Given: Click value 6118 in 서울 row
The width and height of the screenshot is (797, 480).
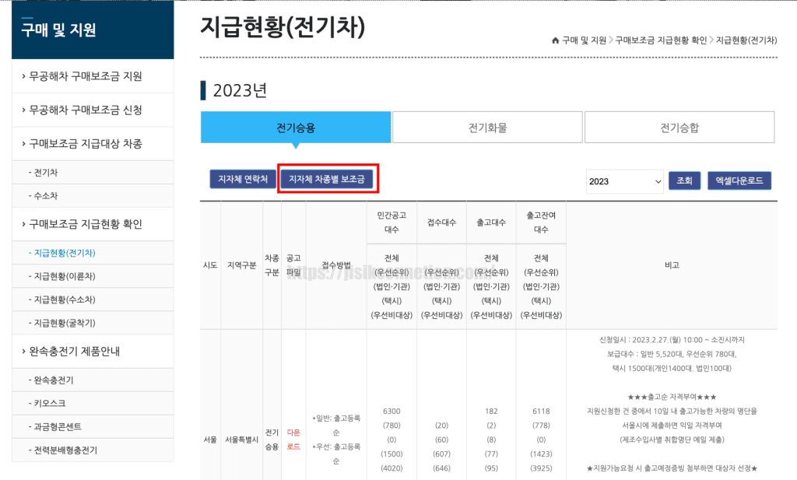Looking at the screenshot, I should coord(541,411).
